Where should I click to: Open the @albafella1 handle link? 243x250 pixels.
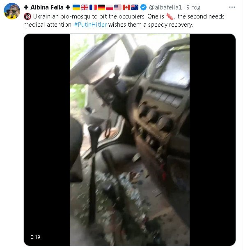165,7
